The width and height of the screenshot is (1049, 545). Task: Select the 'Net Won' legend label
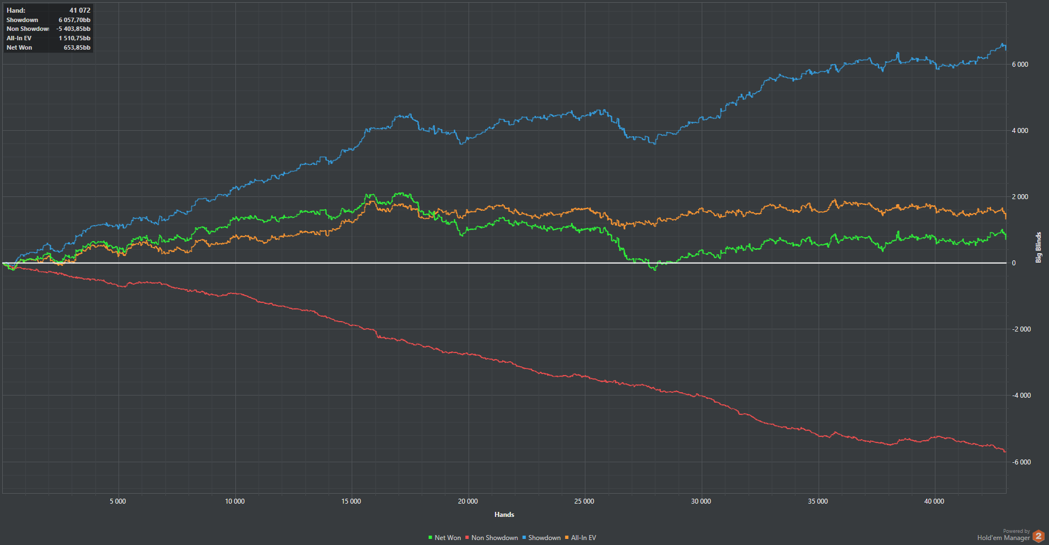point(448,538)
